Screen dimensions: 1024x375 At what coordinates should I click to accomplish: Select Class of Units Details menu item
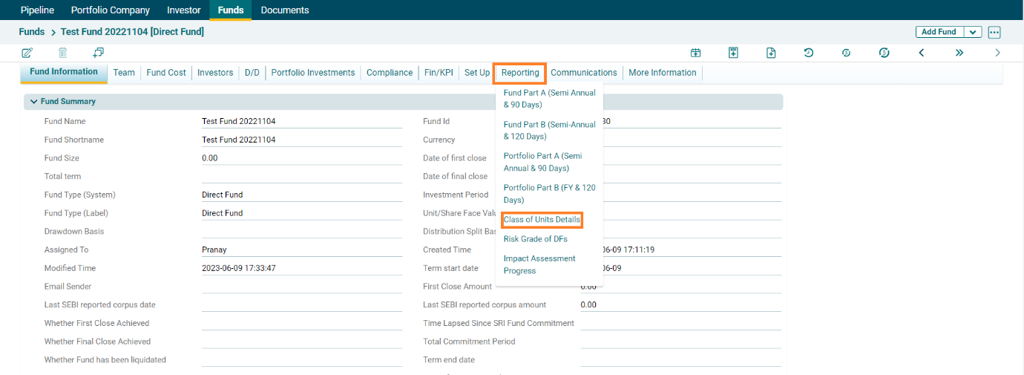(x=542, y=220)
